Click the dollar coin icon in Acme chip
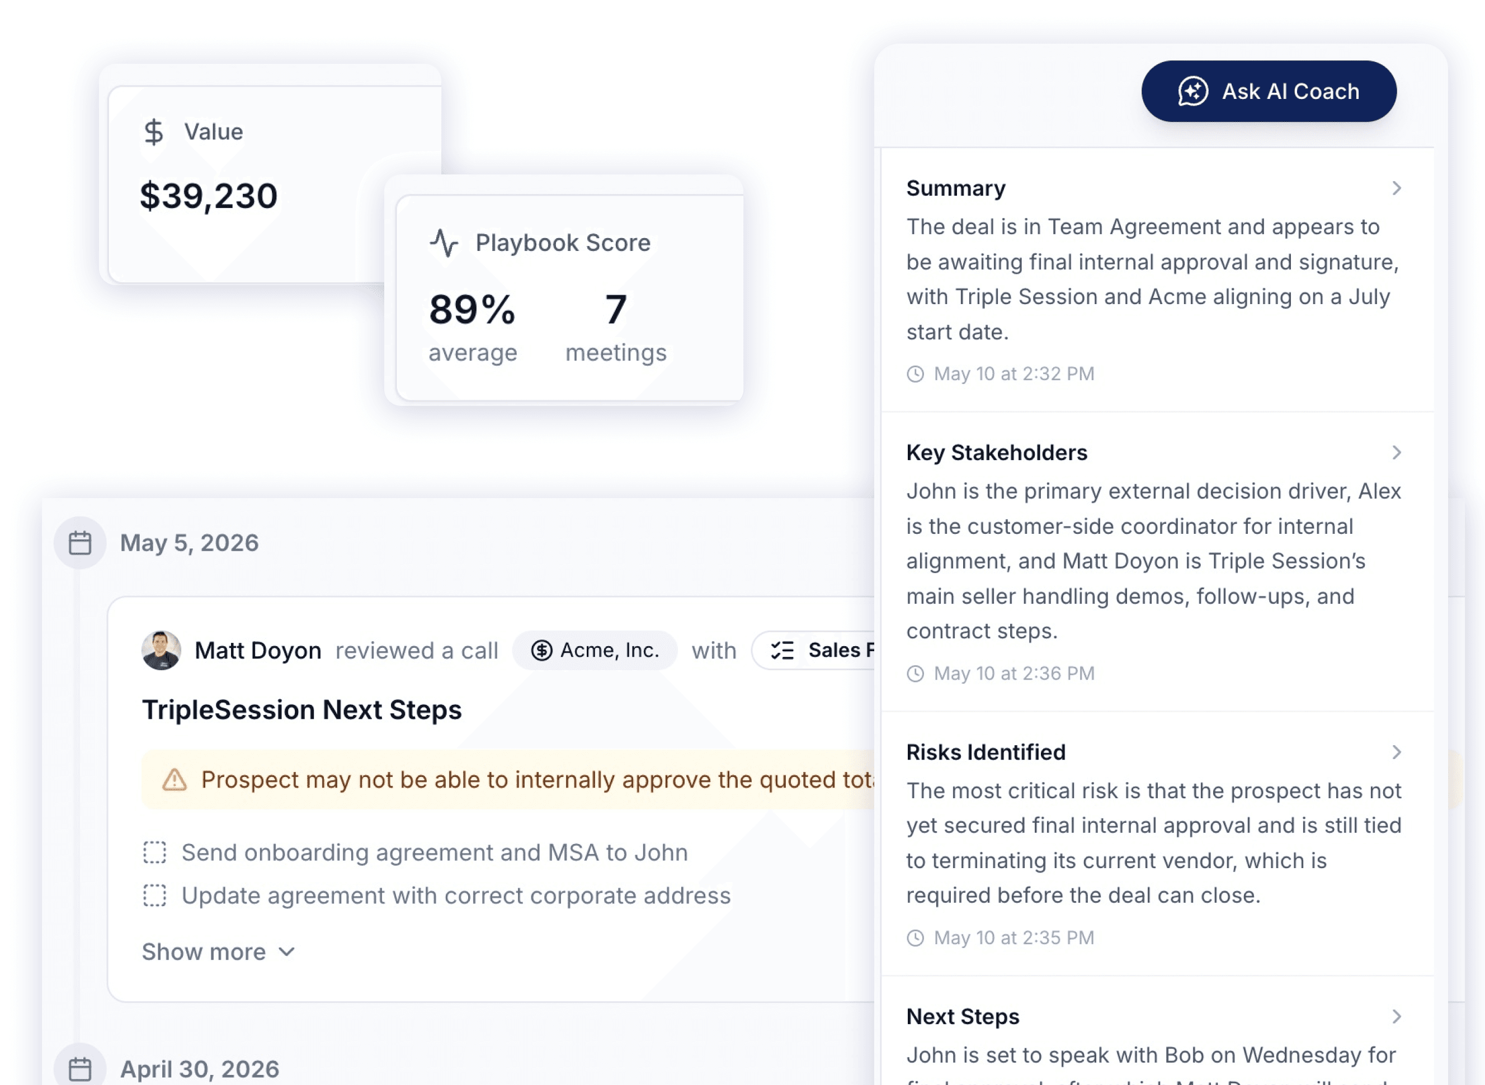Viewport: 1485px width, 1085px height. click(x=541, y=650)
